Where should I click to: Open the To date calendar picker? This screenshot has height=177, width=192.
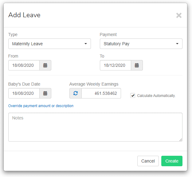click(x=137, y=65)
